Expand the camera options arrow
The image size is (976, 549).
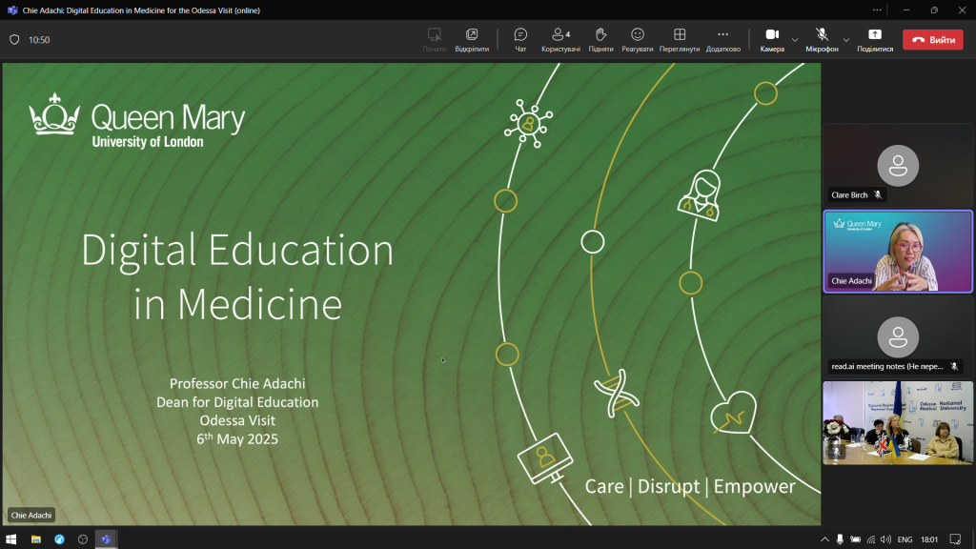coord(795,40)
